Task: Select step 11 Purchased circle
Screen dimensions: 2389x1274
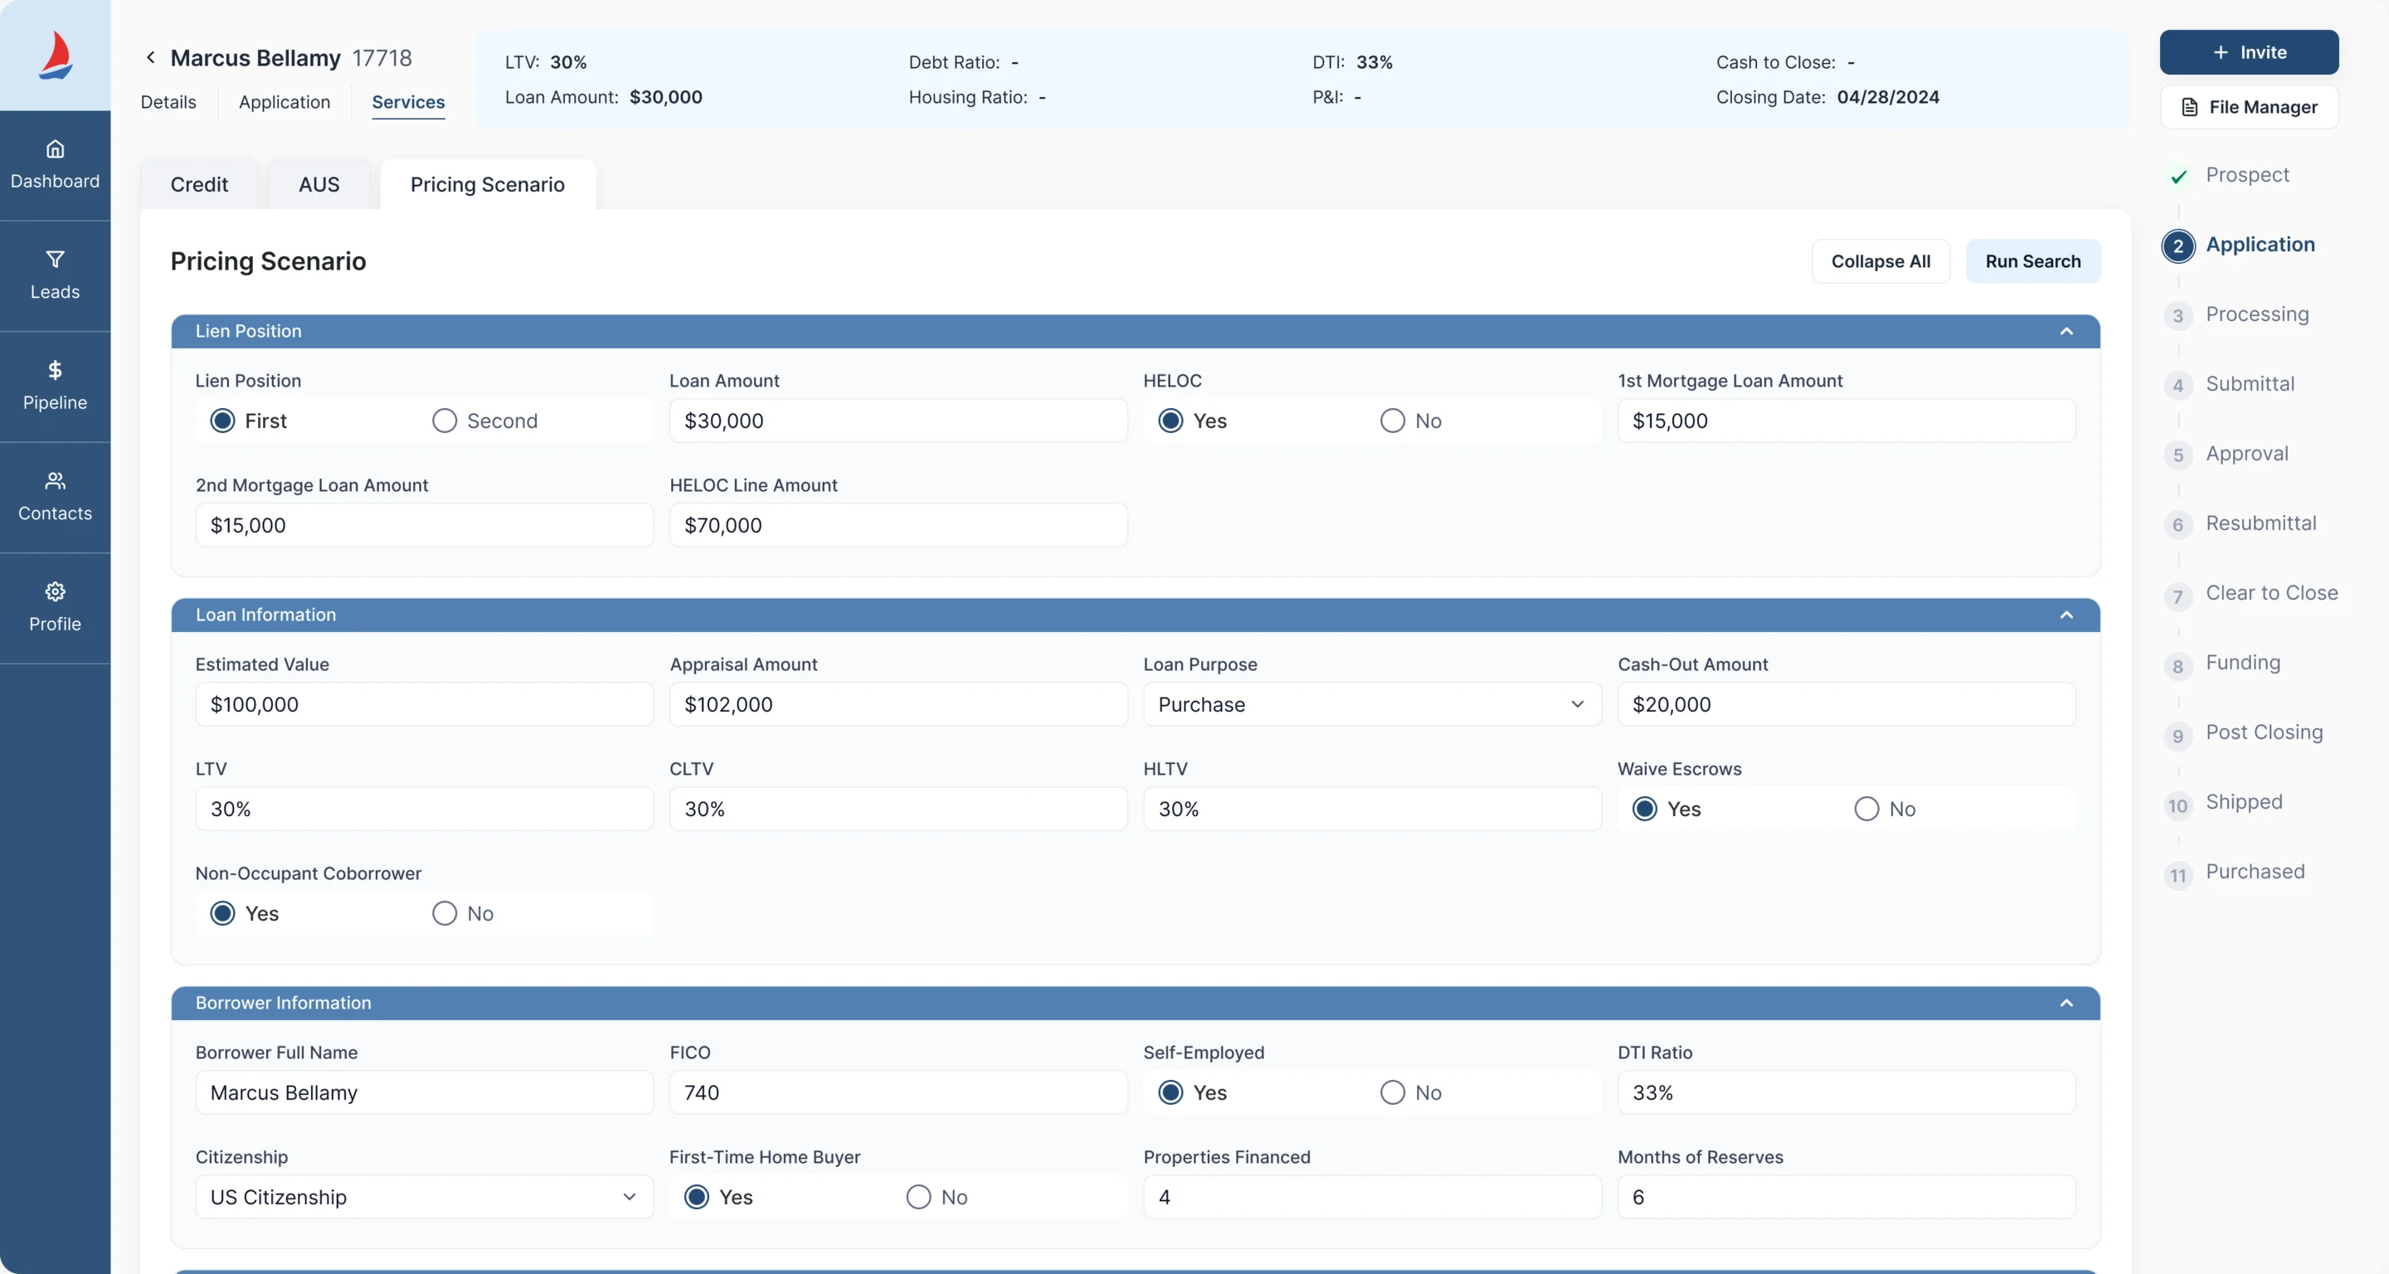Action: click(2178, 875)
